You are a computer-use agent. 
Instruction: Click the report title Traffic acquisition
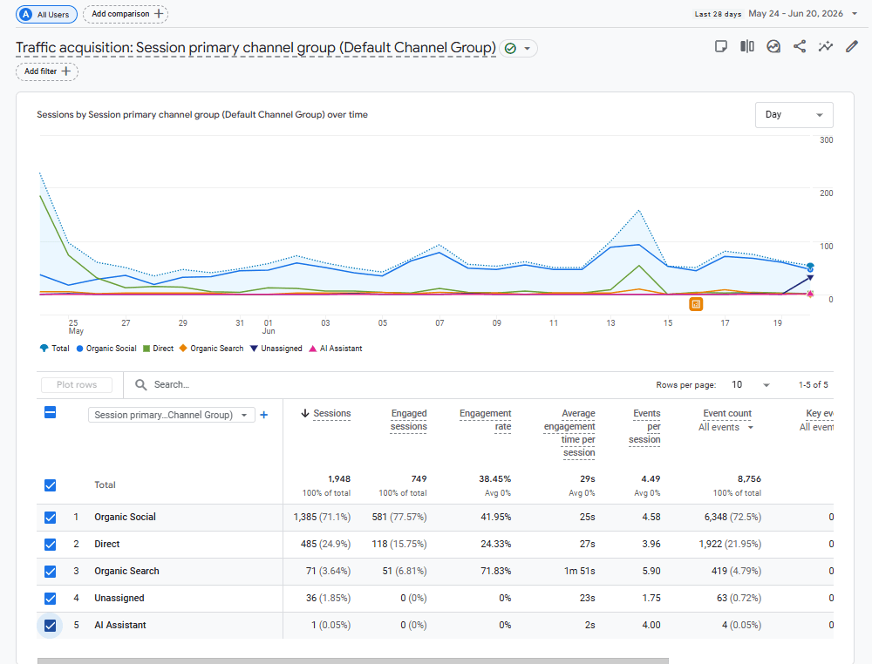[255, 48]
